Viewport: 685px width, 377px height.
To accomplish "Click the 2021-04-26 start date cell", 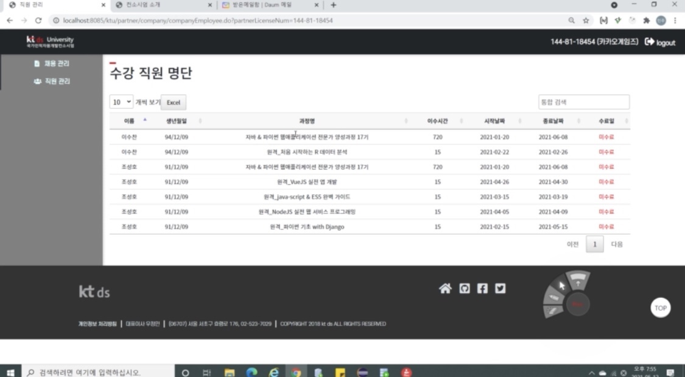I will tap(494, 182).
